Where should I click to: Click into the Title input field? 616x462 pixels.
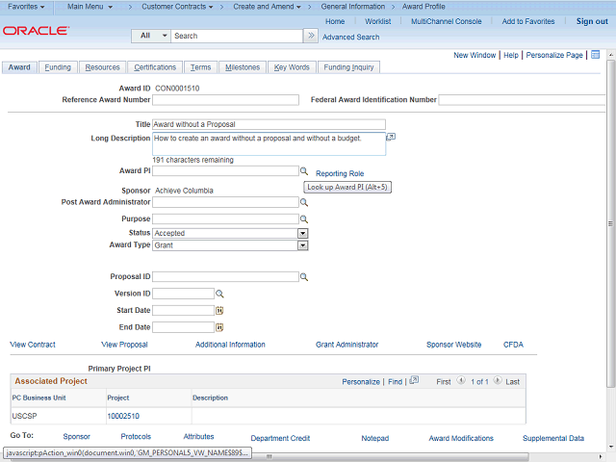269,124
